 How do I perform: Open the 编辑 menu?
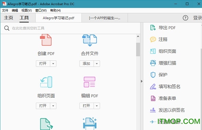tap(15, 11)
